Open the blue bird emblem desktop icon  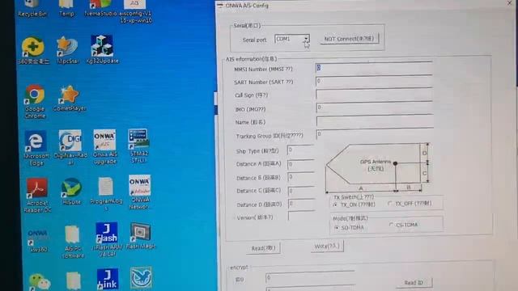(141, 278)
